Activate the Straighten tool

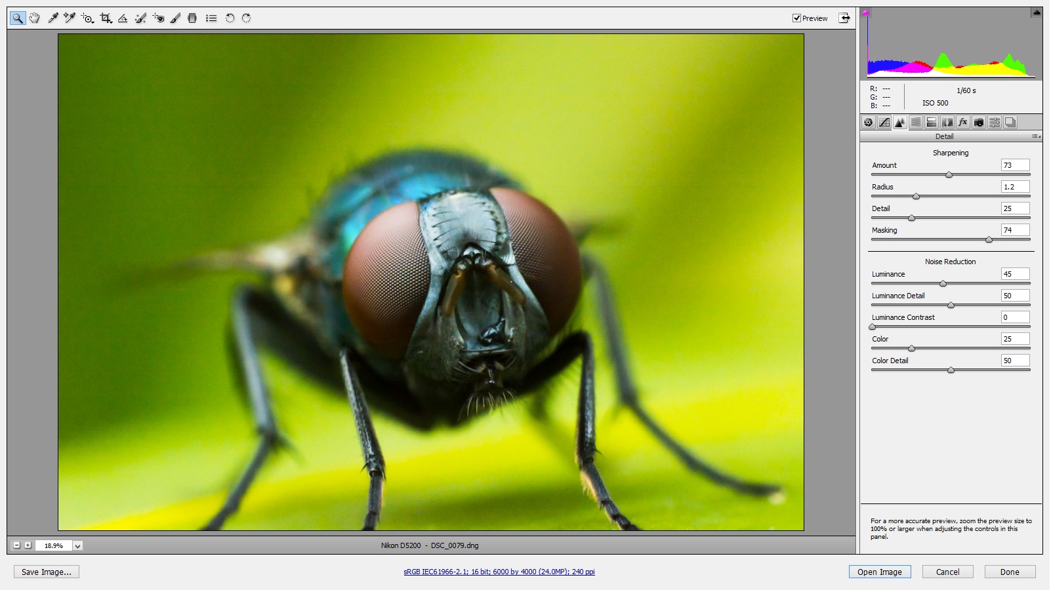[x=123, y=18]
